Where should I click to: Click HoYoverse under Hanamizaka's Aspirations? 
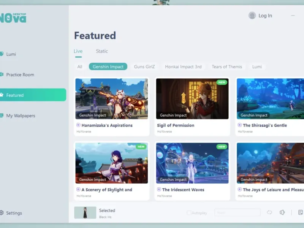point(84,131)
